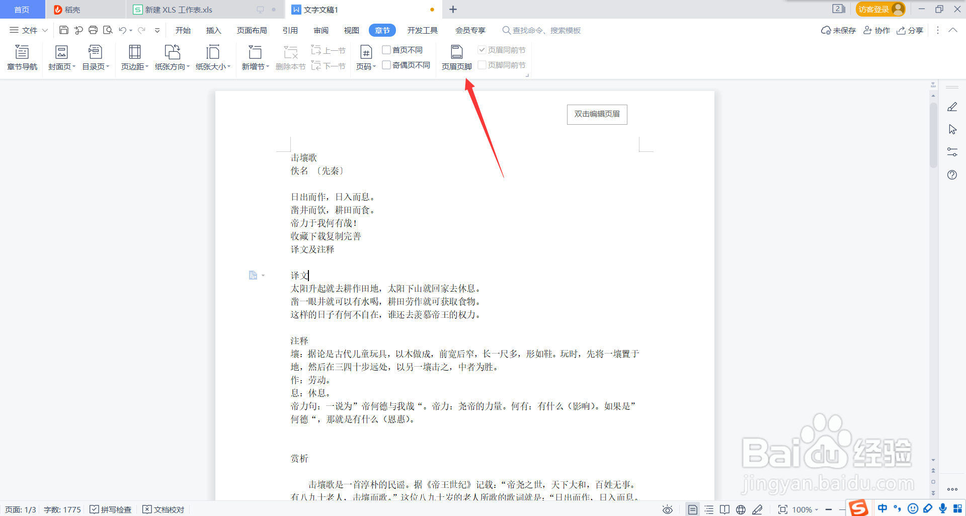Click the vertical scrollbar thumb
Viewport: 966px width, 516px height.
pos(933,135)
